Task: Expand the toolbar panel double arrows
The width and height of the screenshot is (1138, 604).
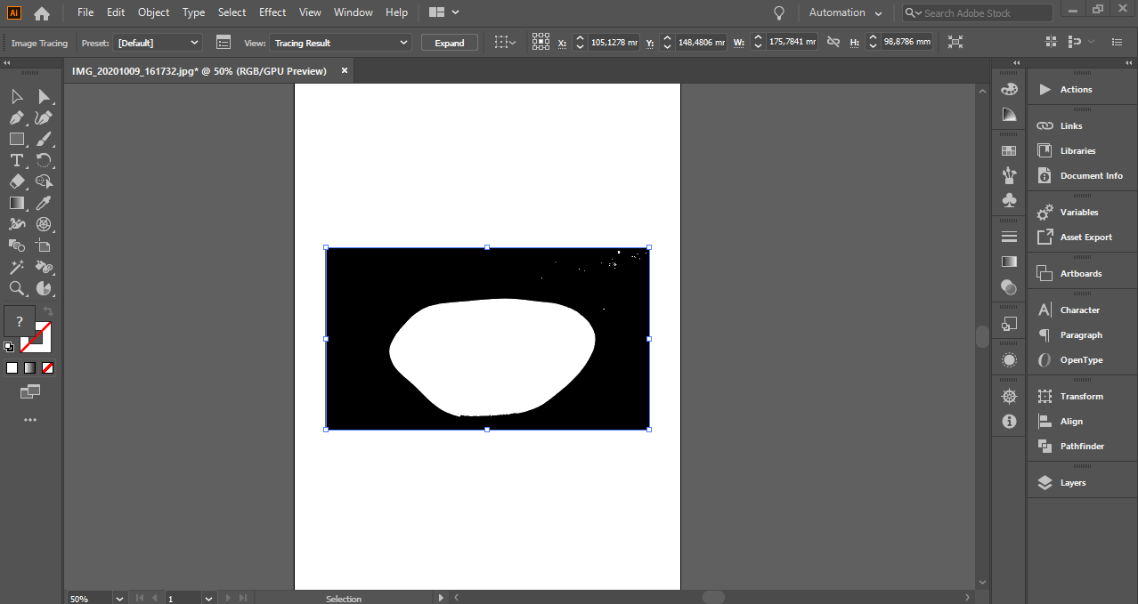Action: 7,63
